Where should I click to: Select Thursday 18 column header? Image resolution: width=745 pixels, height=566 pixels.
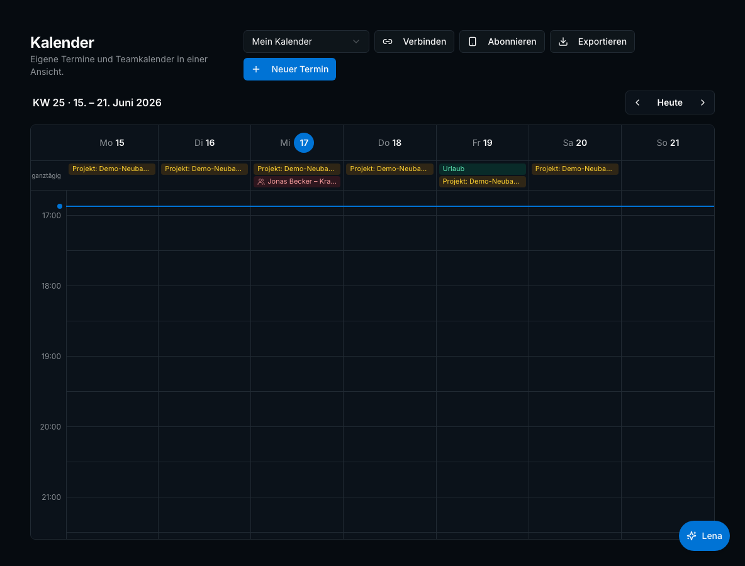tap(389, 143)
